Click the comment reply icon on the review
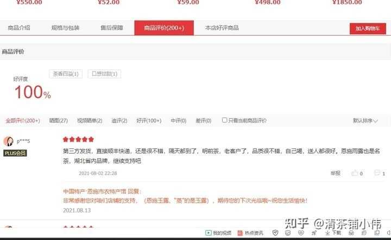391x240 pixels. [x=377, y=173]
